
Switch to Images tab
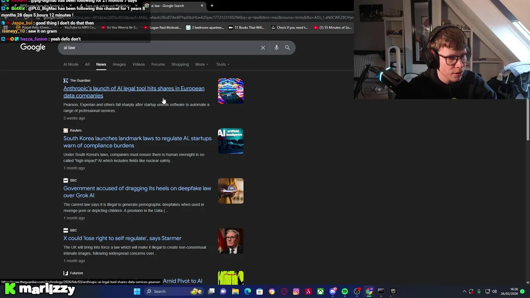[x=119, y=64]
